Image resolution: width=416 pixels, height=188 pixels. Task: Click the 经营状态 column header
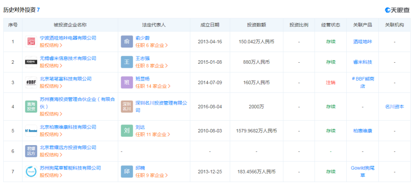pyautogui.click(x=331, y=25)
